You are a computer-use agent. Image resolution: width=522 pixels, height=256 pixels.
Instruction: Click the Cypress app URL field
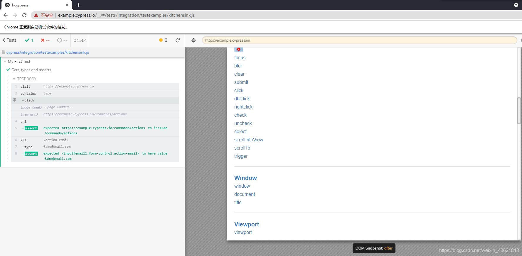[359, 40]
